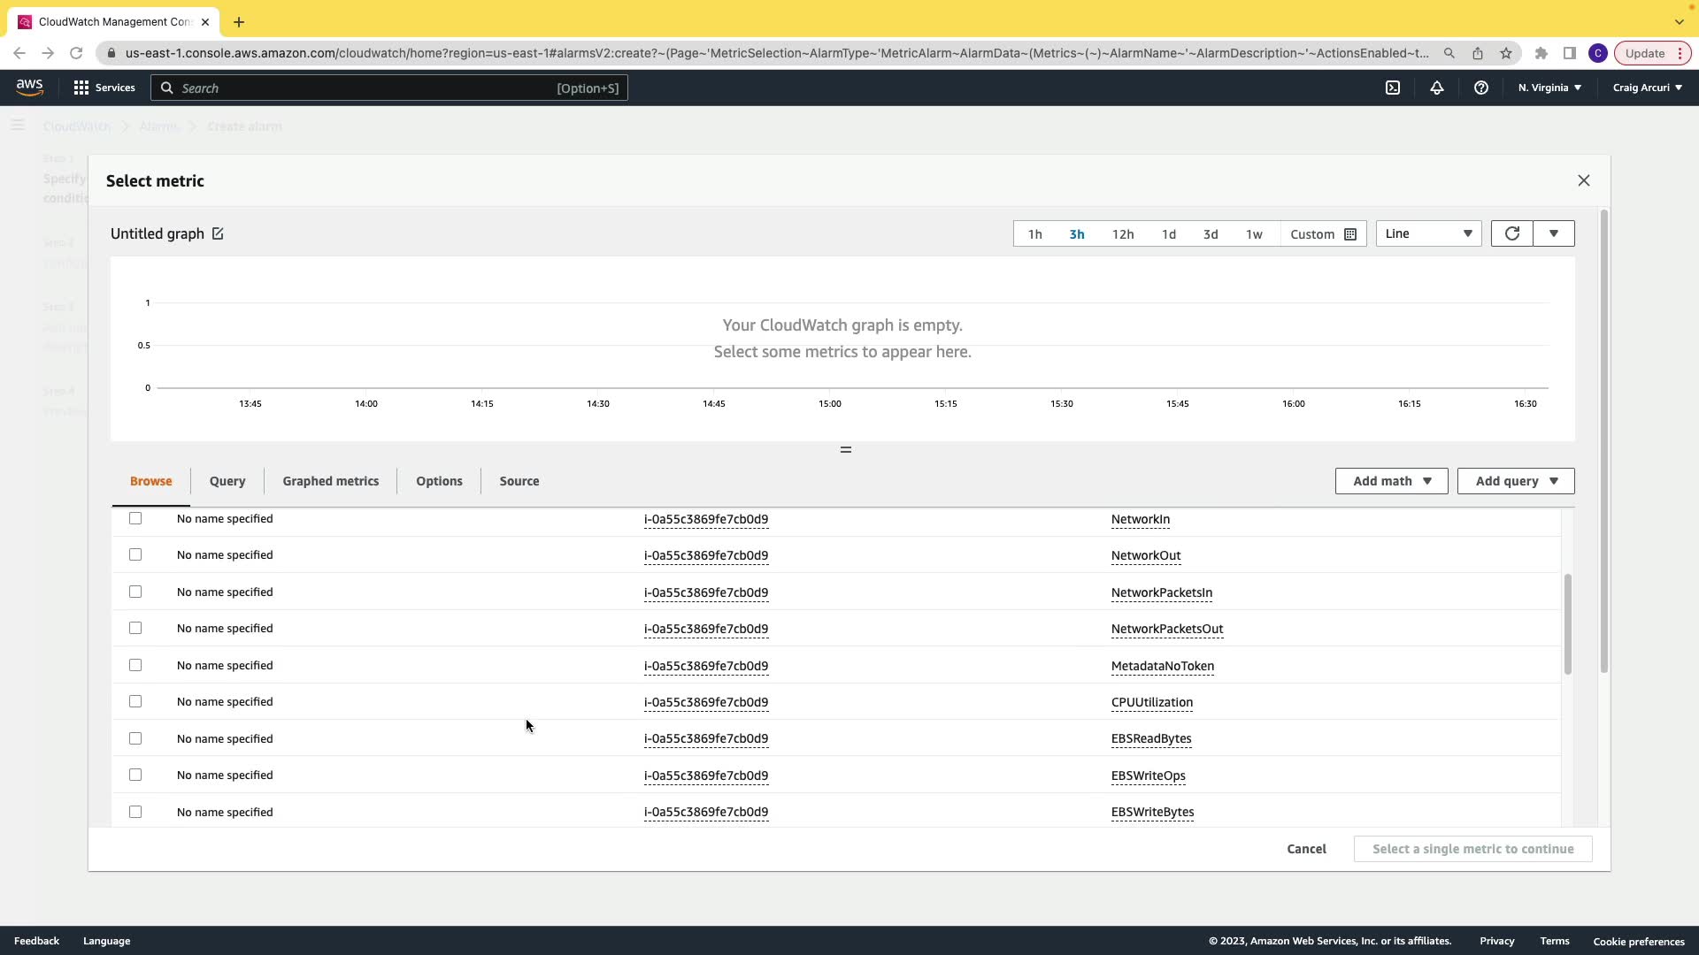
Task: Check the CPUUtilization metric checkbox
Action: (135, 701)
